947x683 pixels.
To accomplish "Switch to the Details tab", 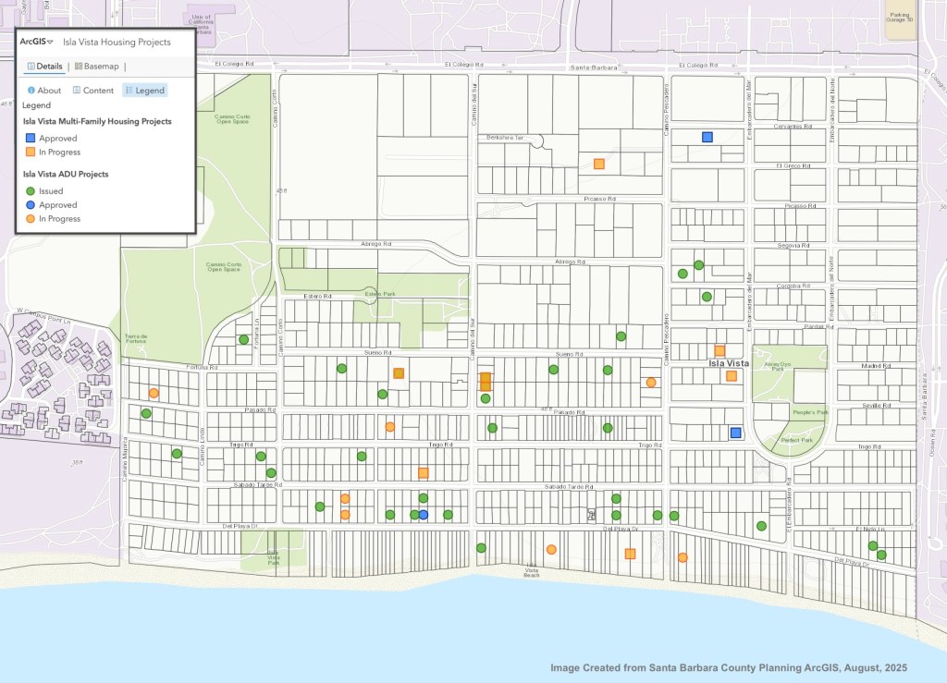I will (44, 67).
